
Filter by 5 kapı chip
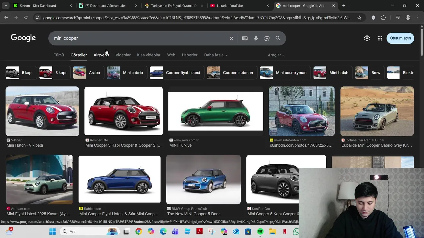point(21,73)
